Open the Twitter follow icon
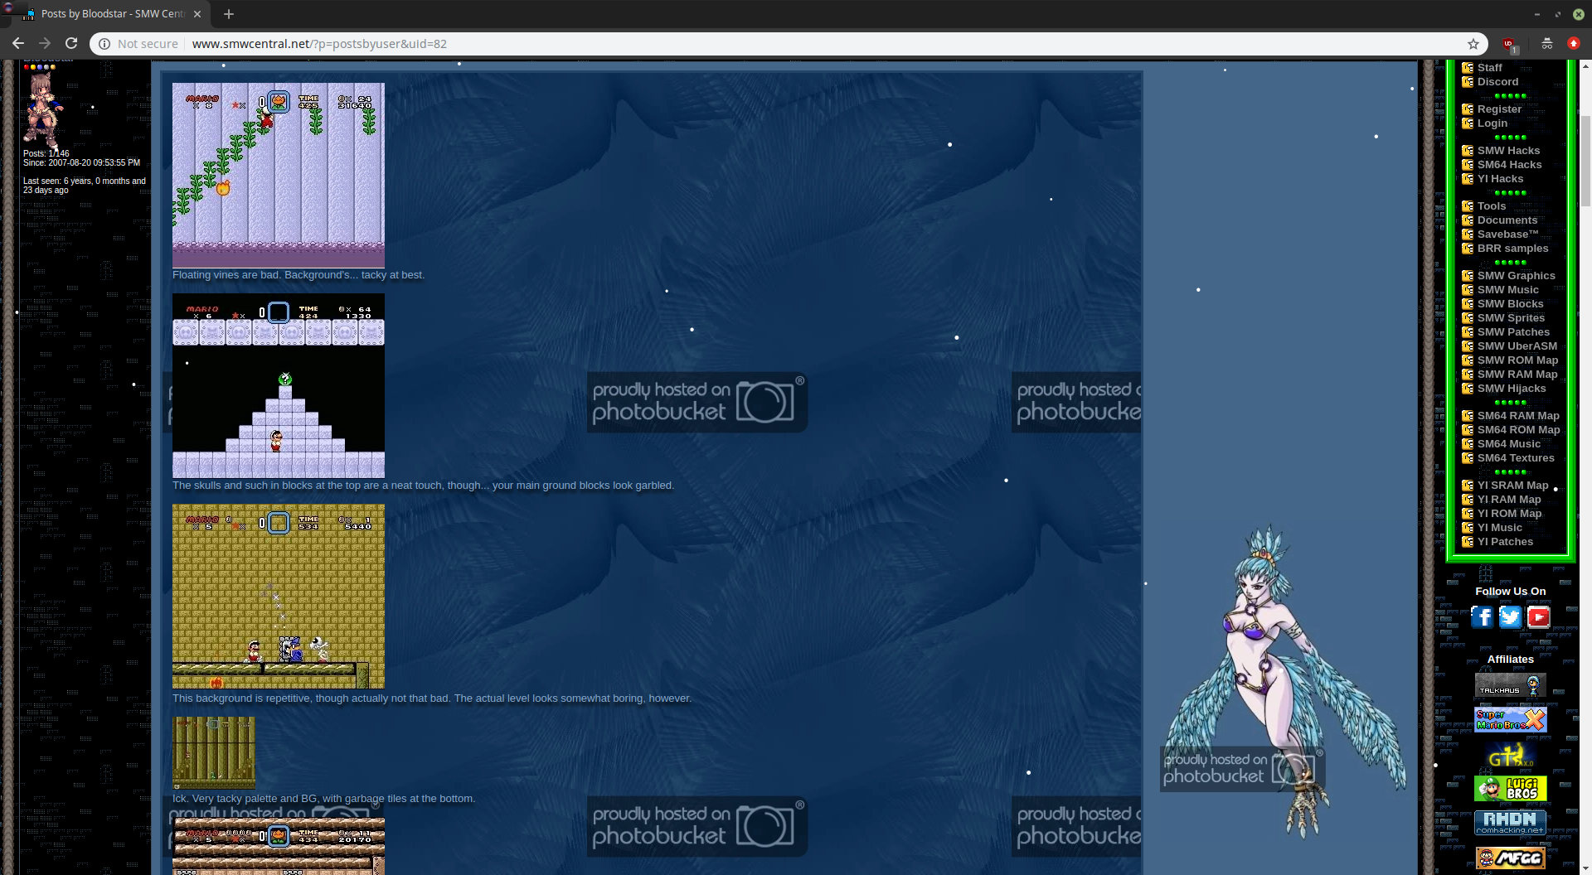Screen dimensions: 1592x875 1510,617
